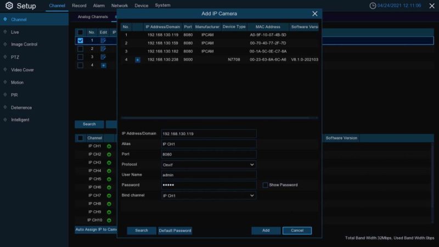The width and height of the screenshot is (439, 247).
Task: Click the clock icon beside the date
Action: tap(373, 5)
